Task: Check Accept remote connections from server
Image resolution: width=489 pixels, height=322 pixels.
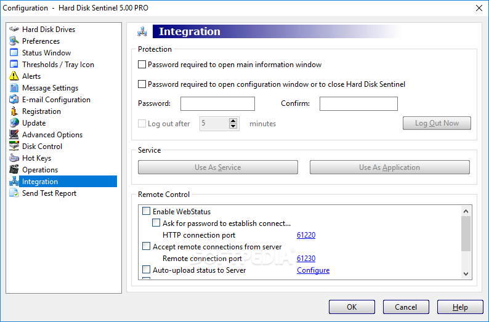Action: 146,246
